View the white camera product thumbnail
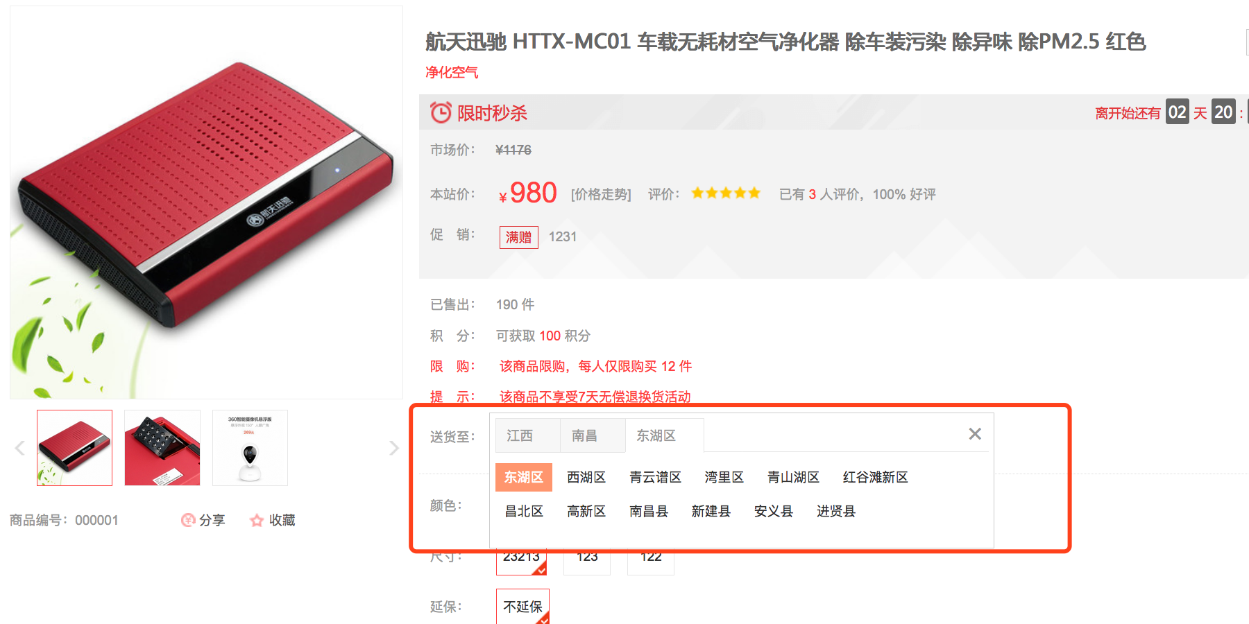 point(250,448)
